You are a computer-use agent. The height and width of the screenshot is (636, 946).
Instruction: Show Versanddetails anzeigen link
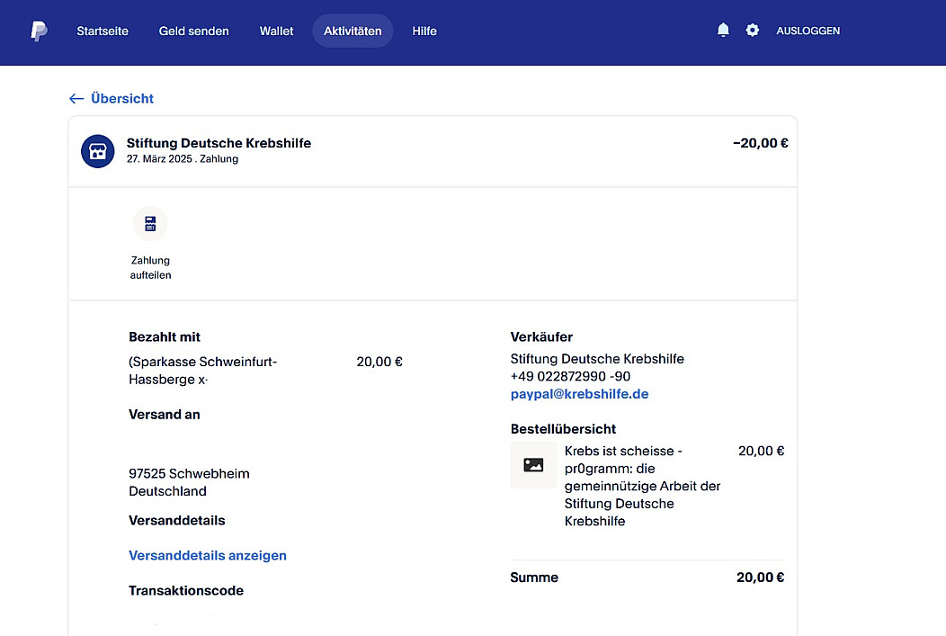[x=208, y=556]
